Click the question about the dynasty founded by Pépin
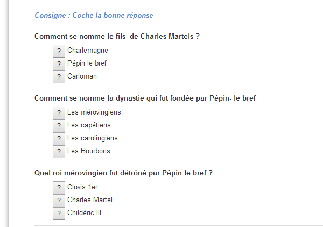The image size is (323, 227). (145, 98)
